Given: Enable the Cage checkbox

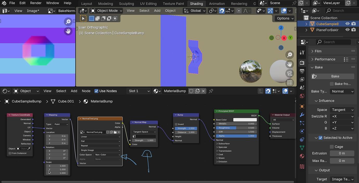Looking at the screenshot, I should coord(332,147).
